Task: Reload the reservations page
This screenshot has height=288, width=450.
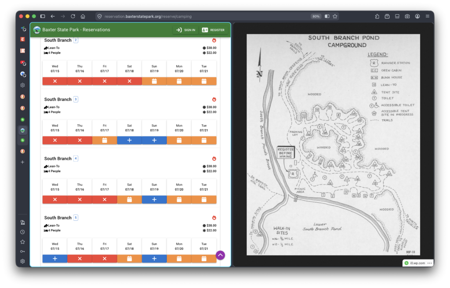Action: [73, 16]
